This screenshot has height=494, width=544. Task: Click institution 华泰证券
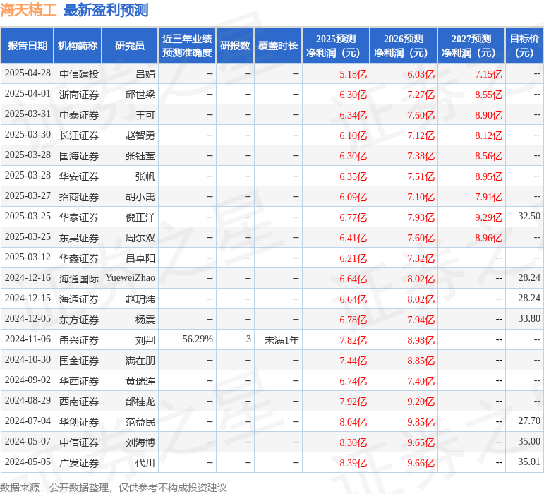79,217
